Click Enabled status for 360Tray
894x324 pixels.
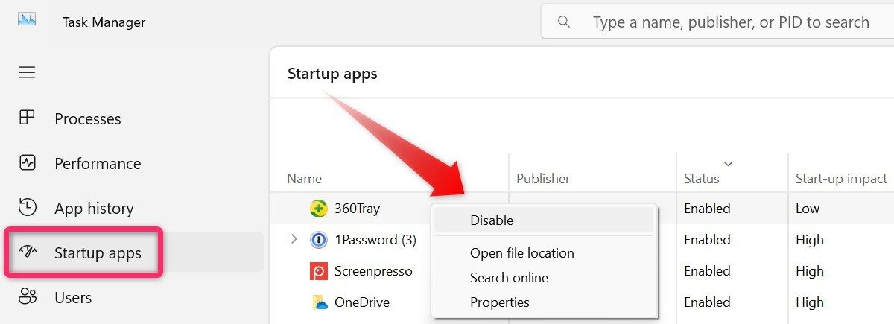(x=707, y=209)
